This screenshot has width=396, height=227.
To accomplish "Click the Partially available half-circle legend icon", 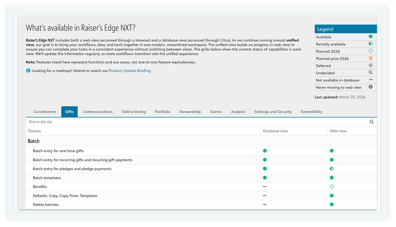I will (371, 44).
